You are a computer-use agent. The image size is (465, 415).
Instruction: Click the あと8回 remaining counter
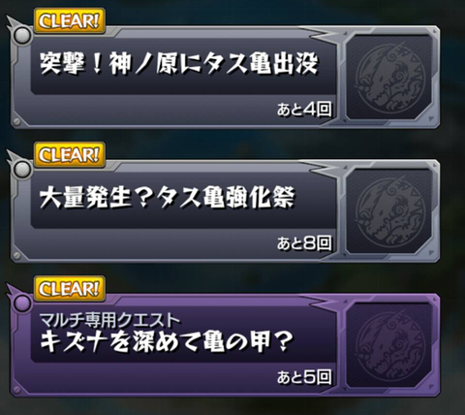point(304,243)
